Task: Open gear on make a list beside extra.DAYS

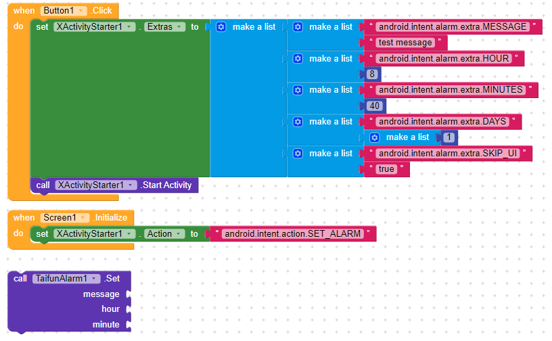Action: pos(298,122)
